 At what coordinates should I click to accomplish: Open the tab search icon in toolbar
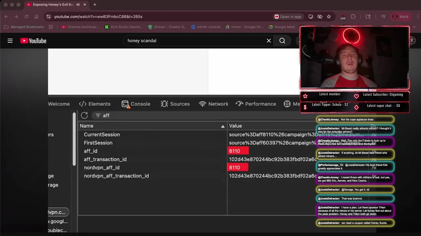tap(368, 16)
